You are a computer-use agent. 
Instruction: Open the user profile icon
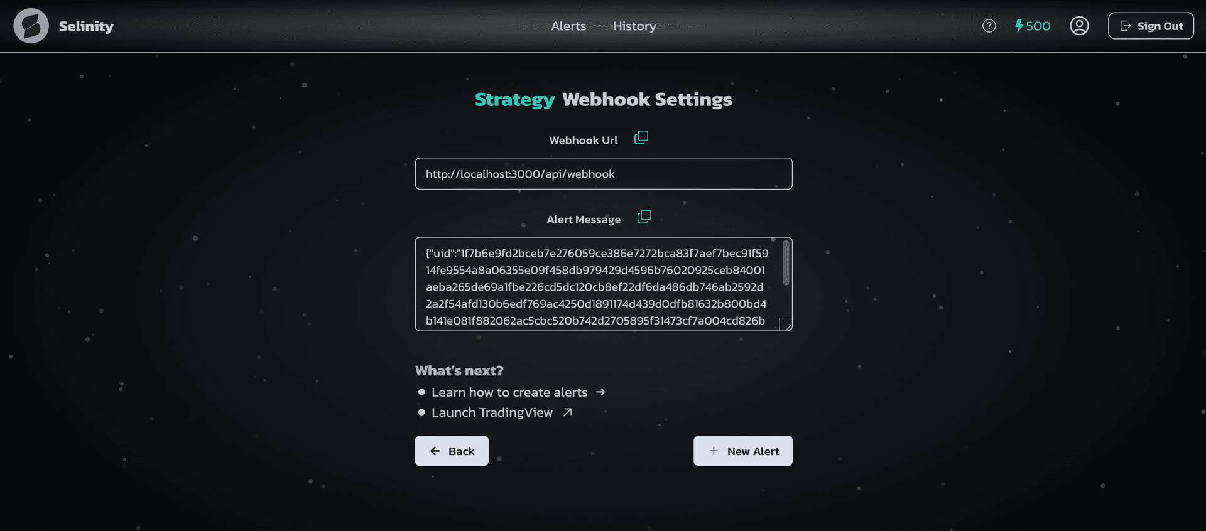coord(1079,26)
